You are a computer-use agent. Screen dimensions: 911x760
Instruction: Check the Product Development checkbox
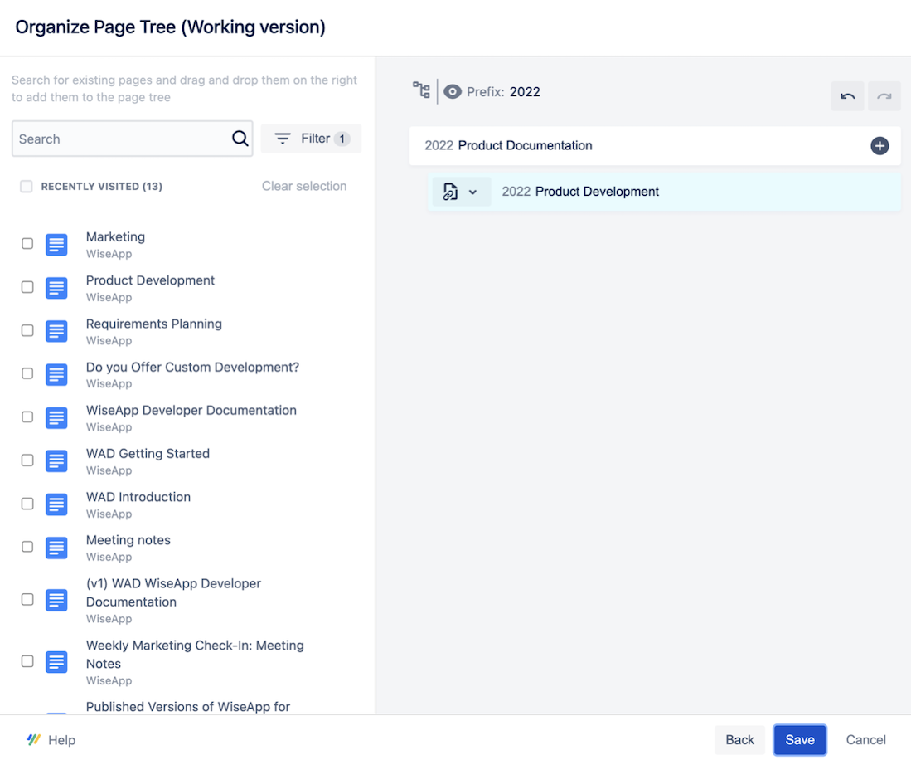(x=27, y=288)
